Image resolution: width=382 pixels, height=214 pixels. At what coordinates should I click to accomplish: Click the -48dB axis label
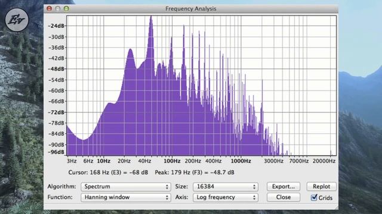pos(56,69)
